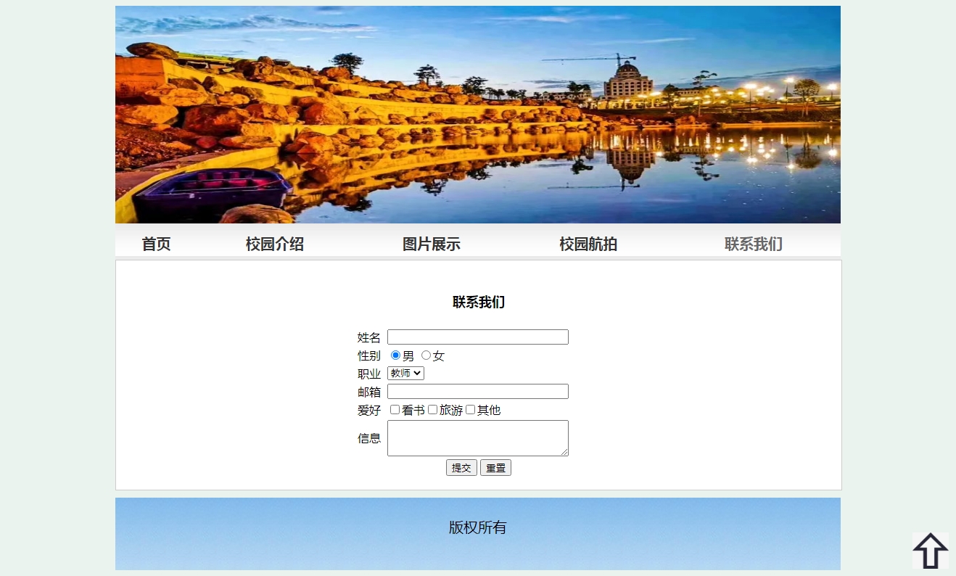Select the 男 radio button

point(395,355)
